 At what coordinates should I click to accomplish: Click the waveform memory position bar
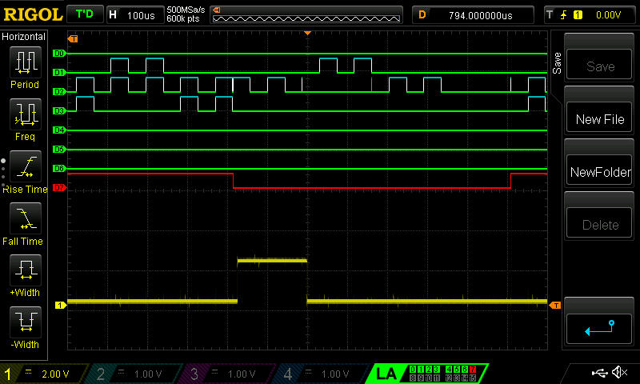click(306, 15)
